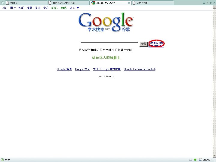Click the status icon in the bottom-left corner

(x=2, y=160)
